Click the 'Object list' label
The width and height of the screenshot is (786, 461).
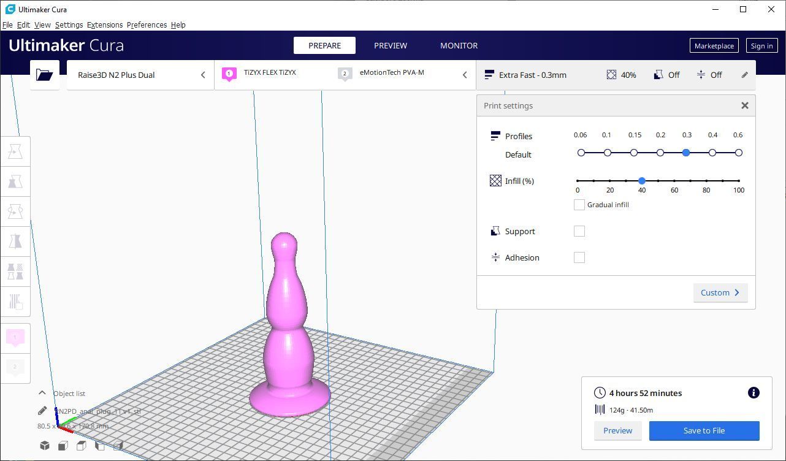click(69, 394)
